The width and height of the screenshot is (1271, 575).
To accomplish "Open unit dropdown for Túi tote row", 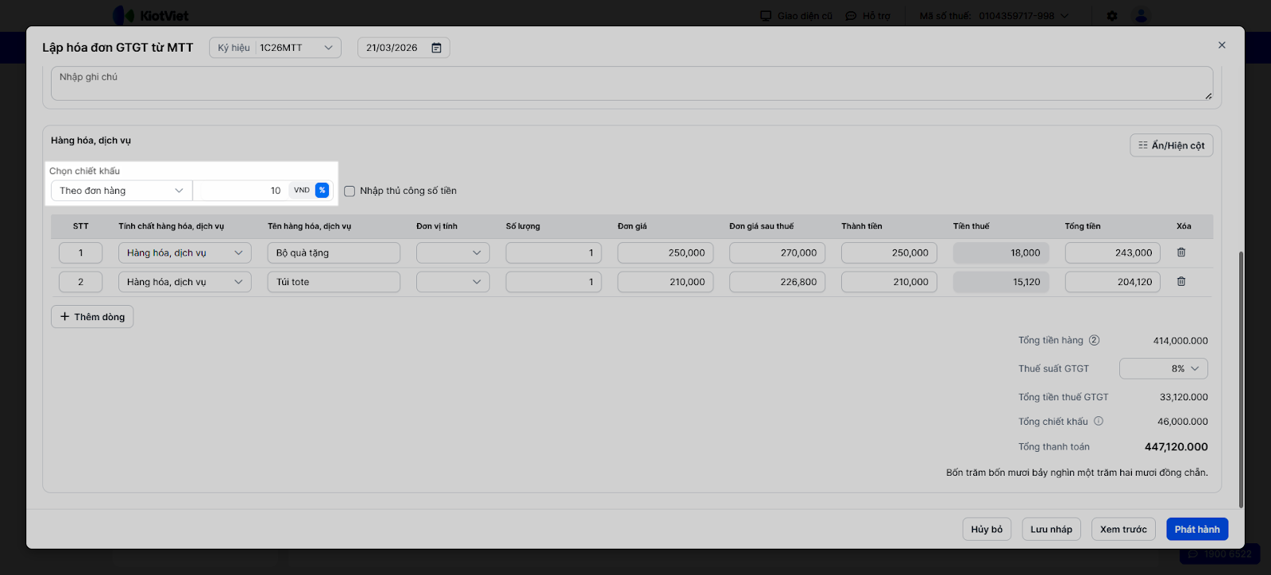I will coord(453,282).
